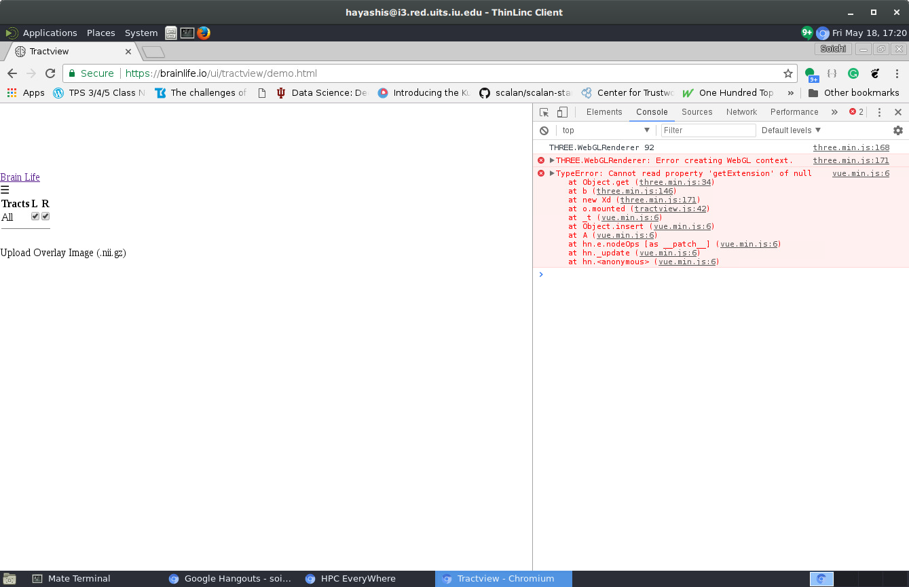This screenshot has height=587, width=909.
Task: Open the Places menu
Action: coord(101,33)
